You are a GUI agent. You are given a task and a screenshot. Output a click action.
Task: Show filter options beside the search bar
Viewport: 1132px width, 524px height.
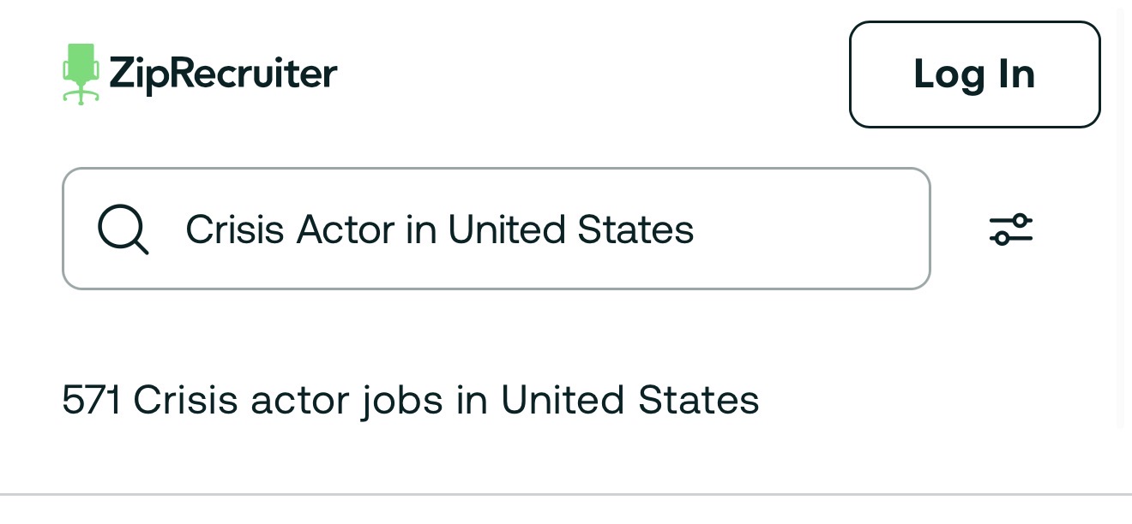click(x=1011, y=229)
